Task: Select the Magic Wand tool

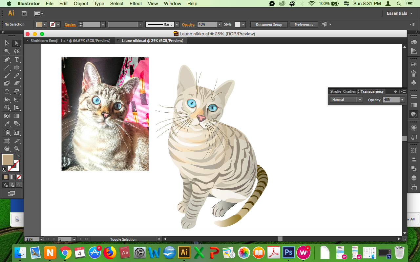Action: pyautogui.click(x=7, y=51)
